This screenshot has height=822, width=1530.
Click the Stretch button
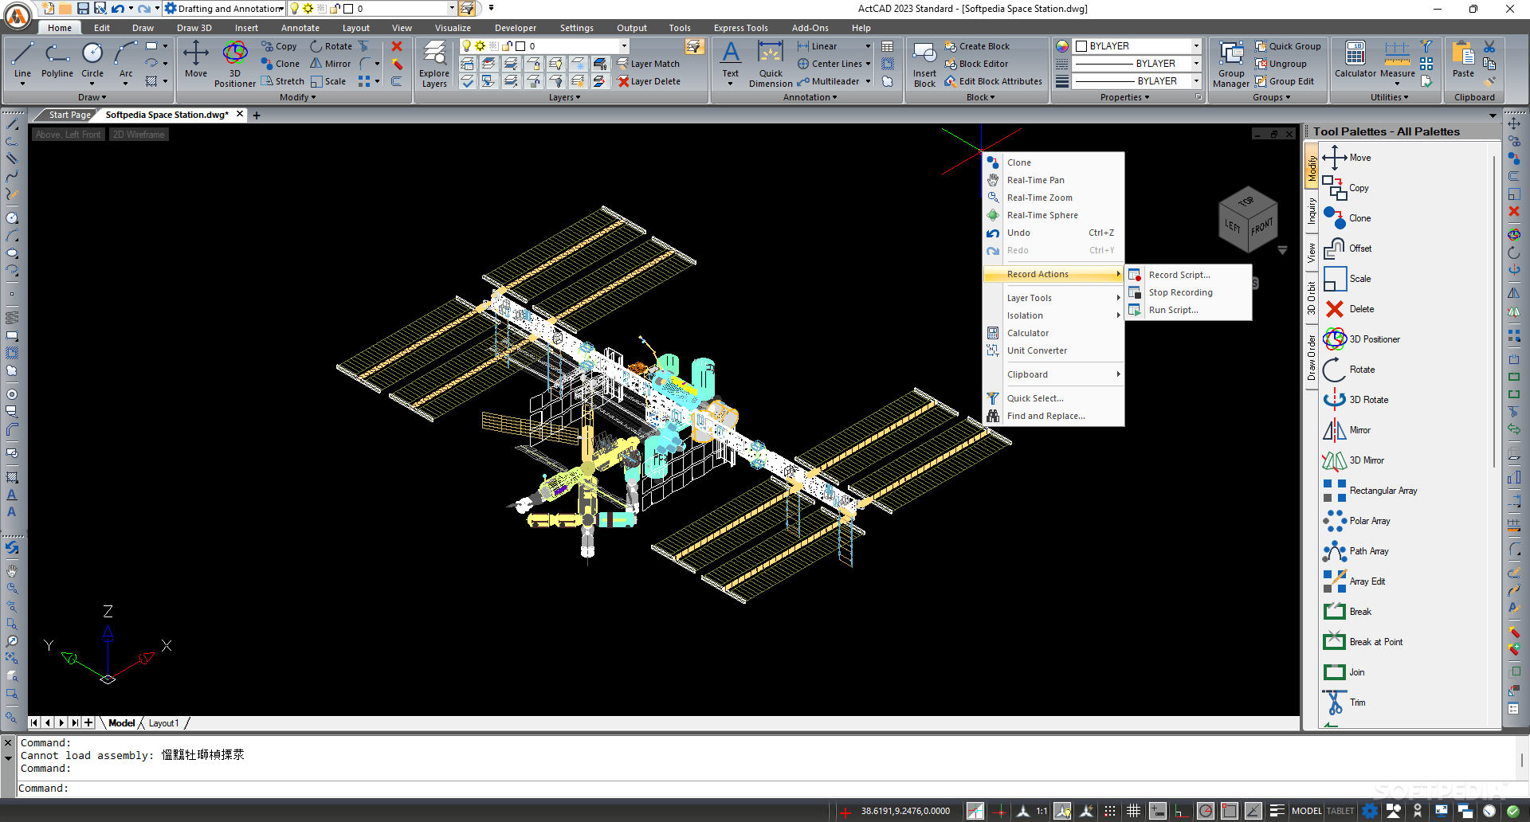point(283,81)
